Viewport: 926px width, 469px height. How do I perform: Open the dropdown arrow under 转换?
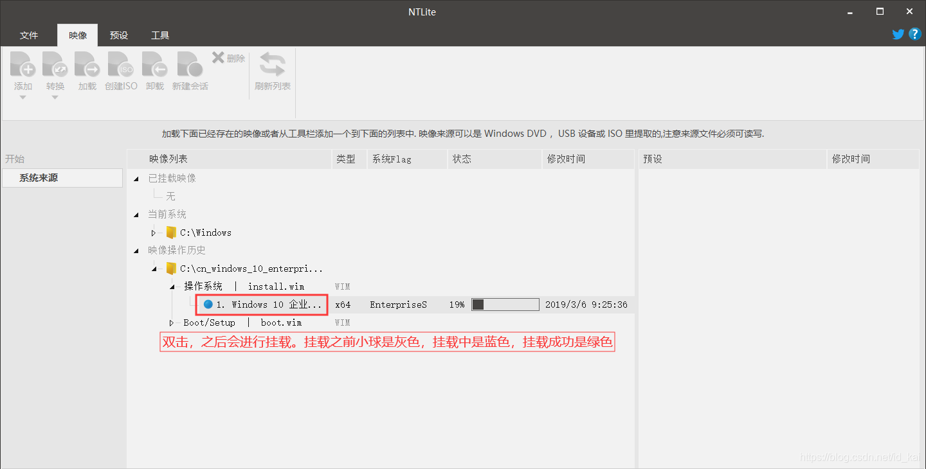[x=55, y=98]
